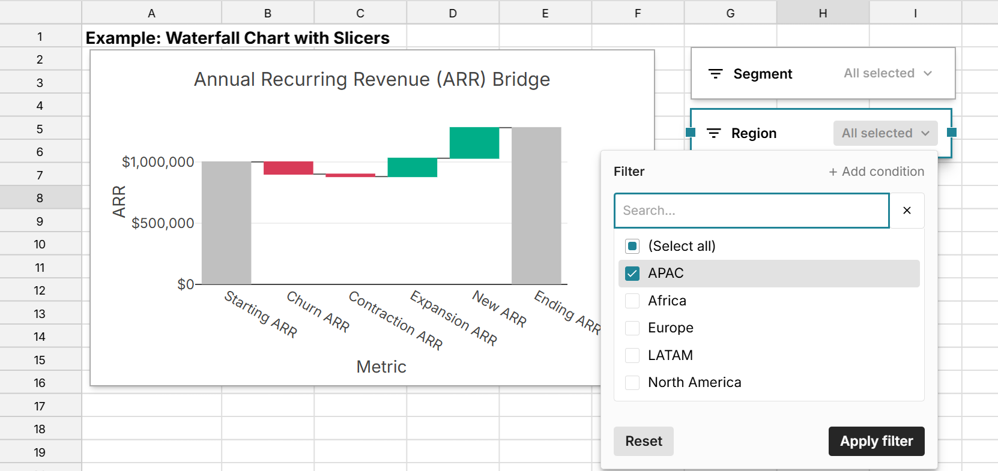Click the Segment slicer filter icon
Viewport: 998px width, 471px height.
(715, 74)
